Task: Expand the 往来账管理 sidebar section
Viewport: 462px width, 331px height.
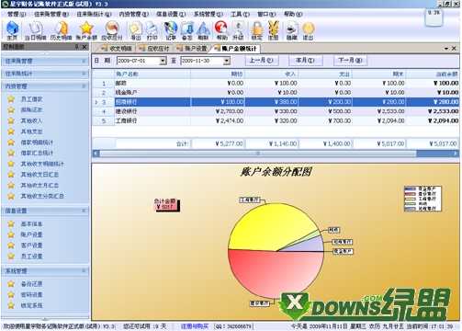Action: click(45, 61)
